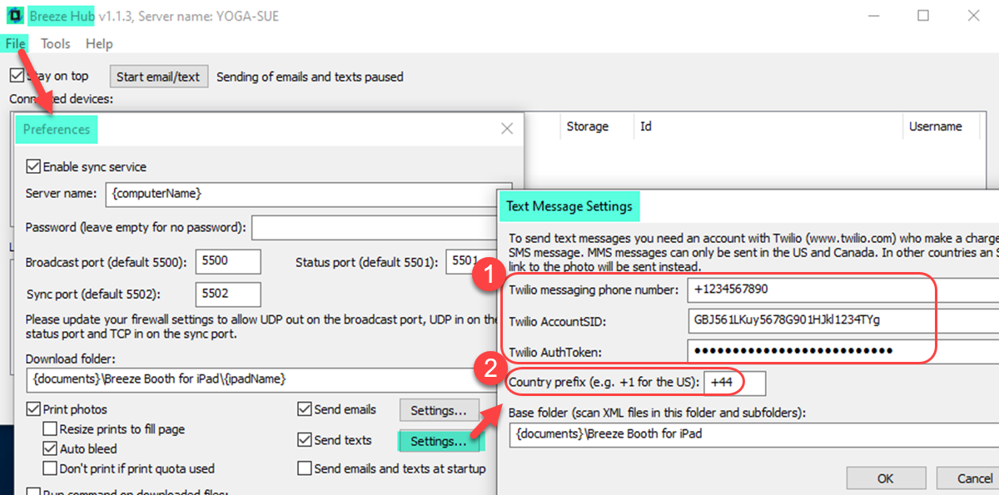
Task: Toggle the Auto bleed checkbox
Action: (x=50, y=449)
